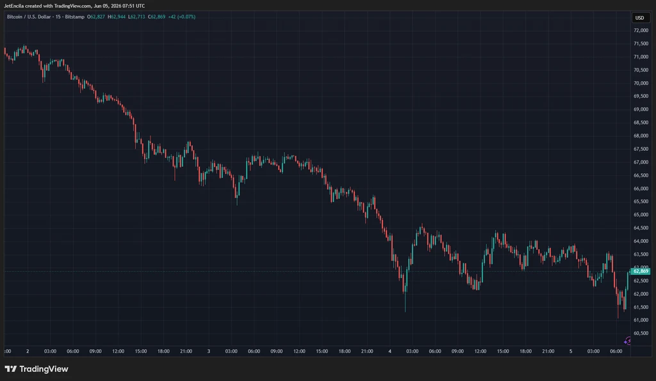
Task: Click the Bitcoin / U.S. Dollar symbol title
Action: (28, 17)
